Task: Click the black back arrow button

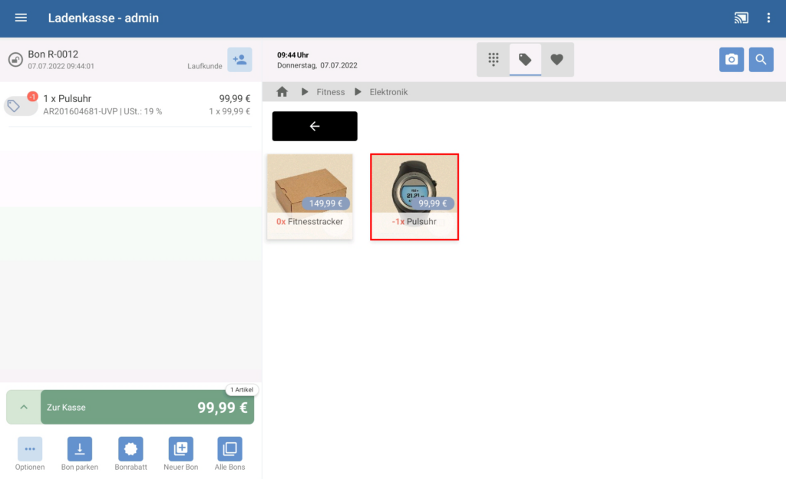Action: click(x=315, y=126)
